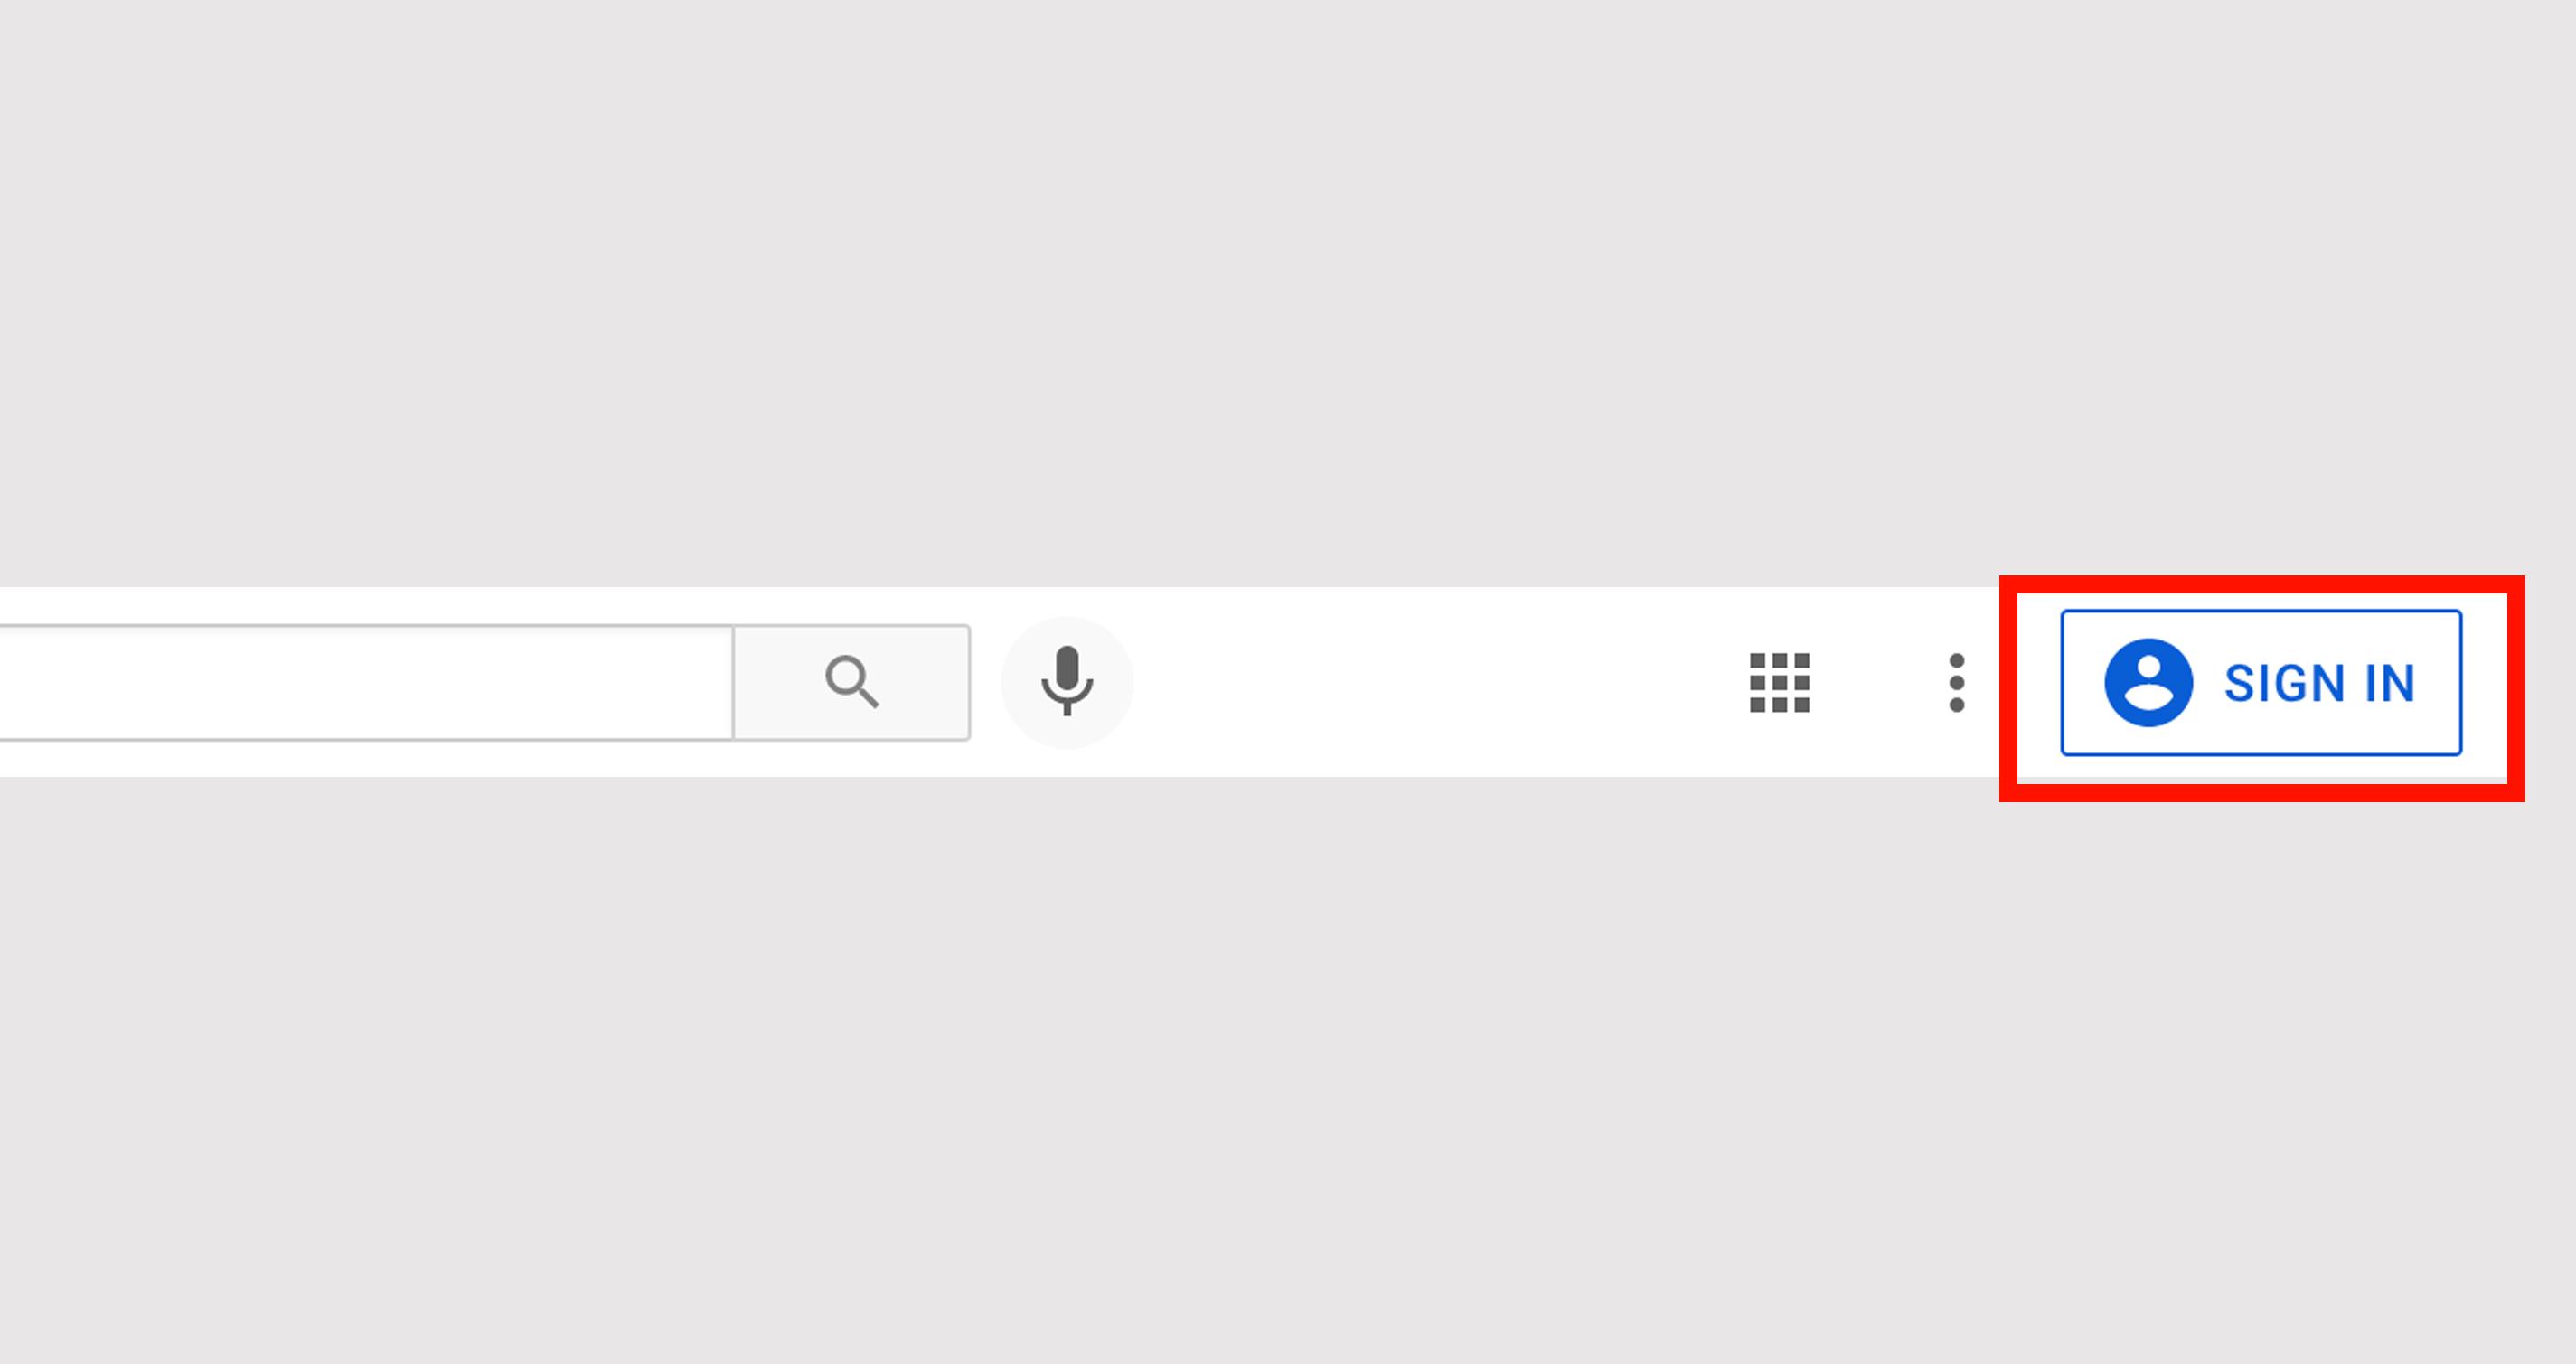Activate the microphone for voice search
This screenshot has height=1364, width=2576.
point(1068,679)
